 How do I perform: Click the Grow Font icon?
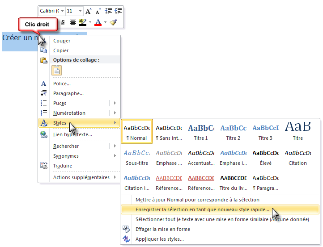(89, 11)
